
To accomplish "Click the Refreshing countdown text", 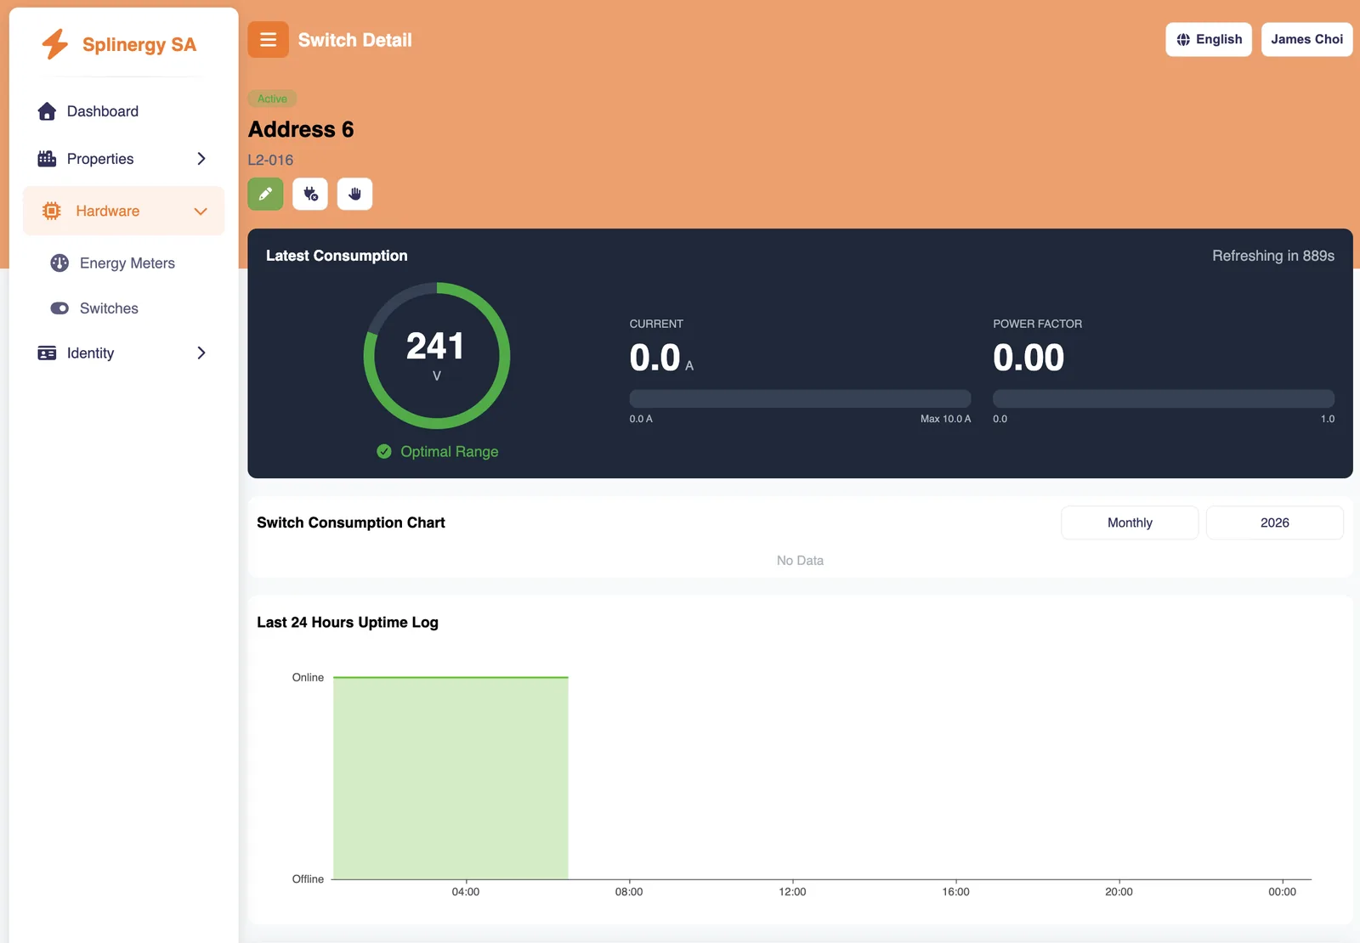I will click(1273, 256).
